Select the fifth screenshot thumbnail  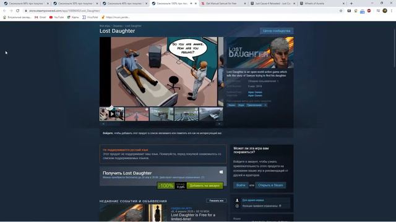pos(211,114)
